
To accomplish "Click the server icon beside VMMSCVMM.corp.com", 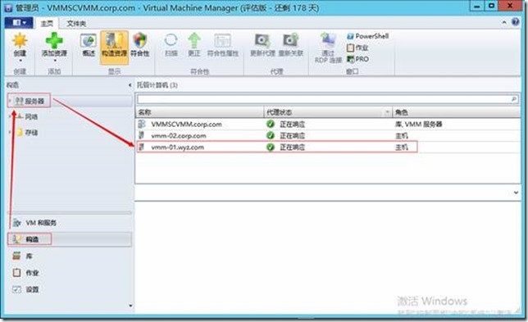I will coord(142,125).
